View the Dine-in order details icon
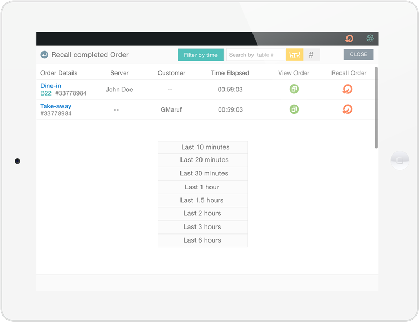This screenshot has height=322, width=419. 294,89
